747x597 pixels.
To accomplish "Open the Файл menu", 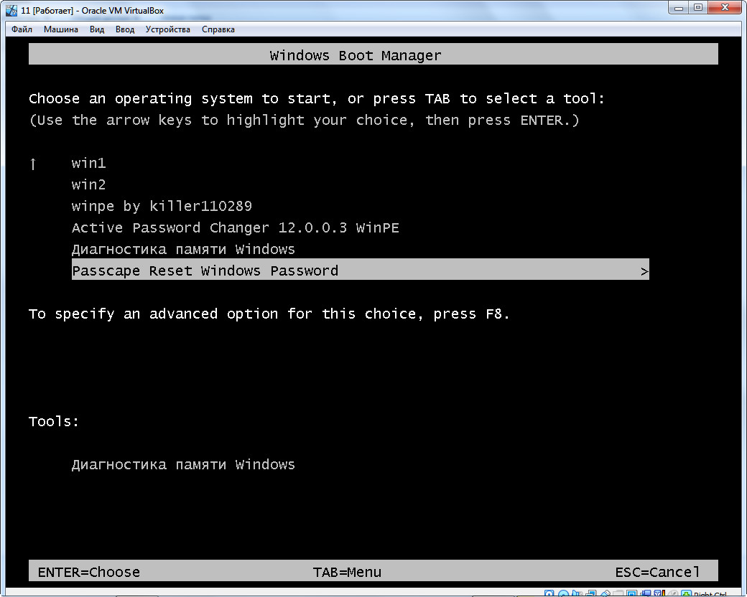I will tap(22, 29).
